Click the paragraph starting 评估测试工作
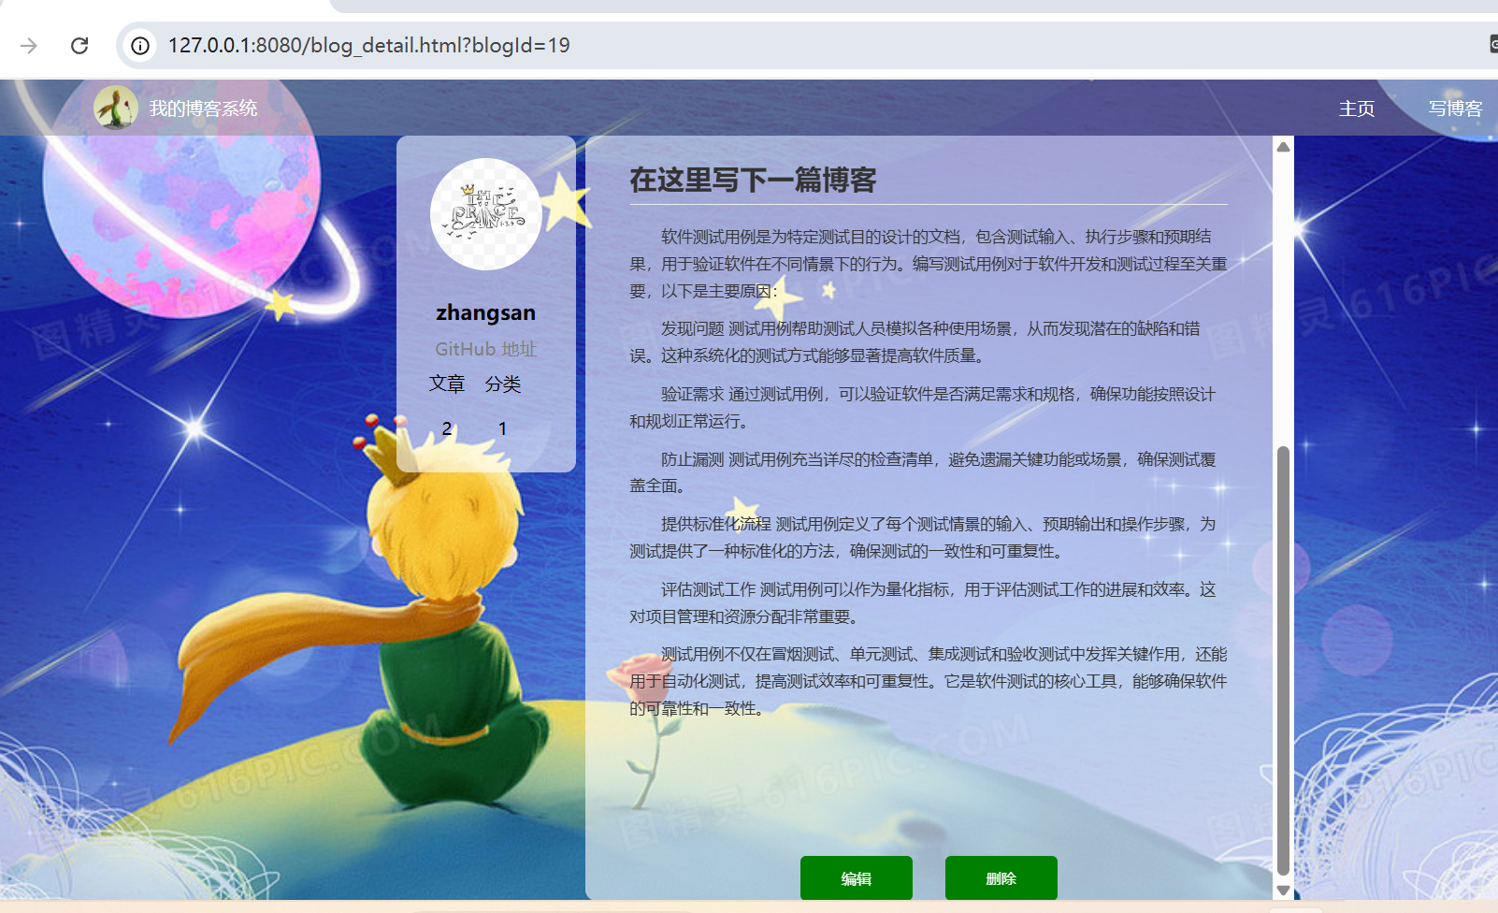This screenshot has width=1498, height=913. coord(929,603)
